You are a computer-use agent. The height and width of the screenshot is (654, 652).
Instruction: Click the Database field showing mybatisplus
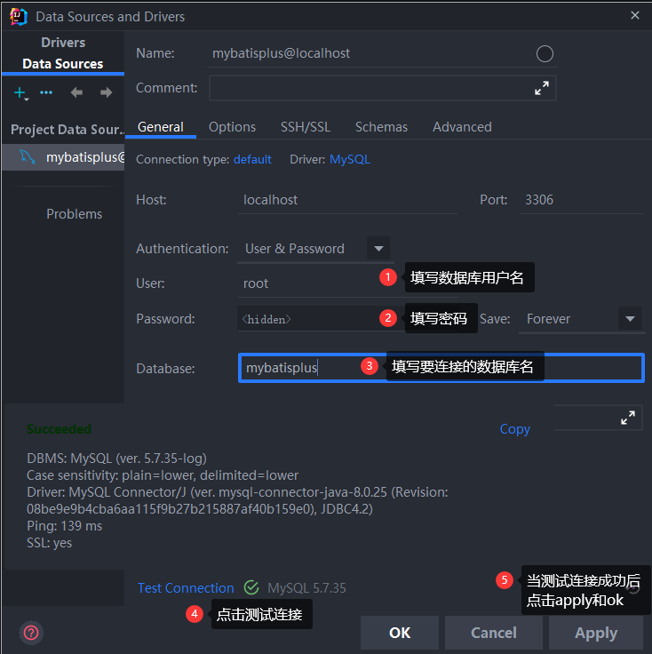(441, 368)
